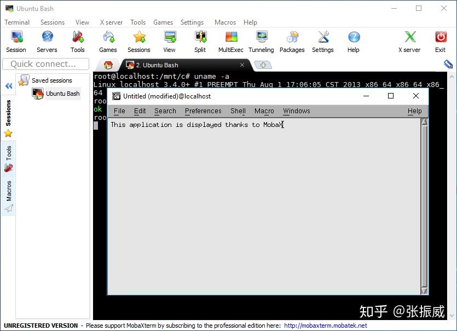The height and width of the screenshot is (331, 457).
Task: Open the Session toolbar icon
Action: click(16, 42)
